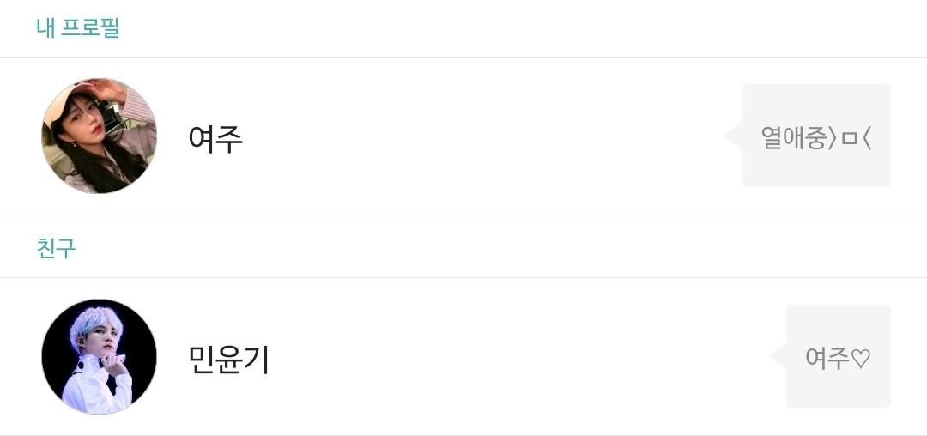Click the 친구 section header

[x=56, y=248]
